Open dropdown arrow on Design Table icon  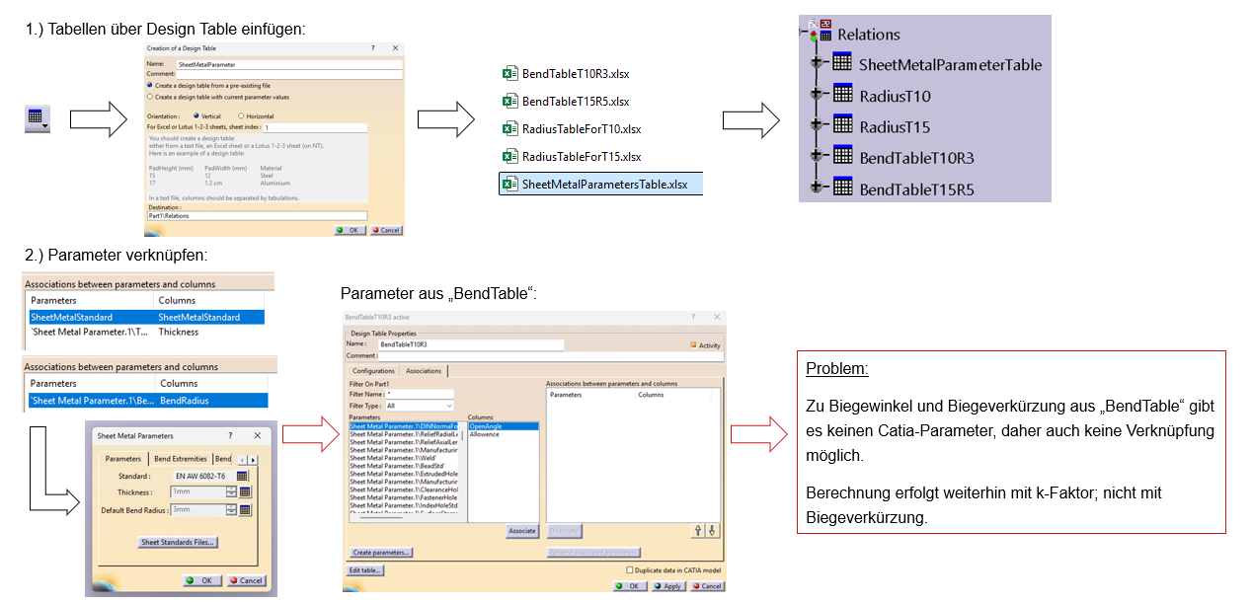click(46, 126)
